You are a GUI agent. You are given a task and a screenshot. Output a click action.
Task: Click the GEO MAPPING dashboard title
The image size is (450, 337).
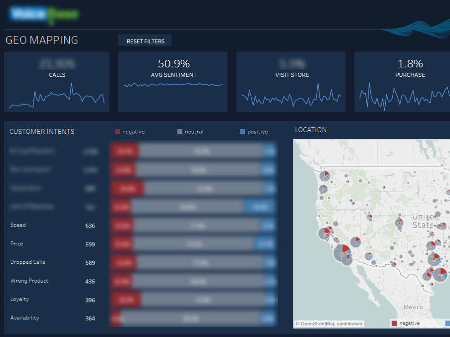(x=41, y=40)
